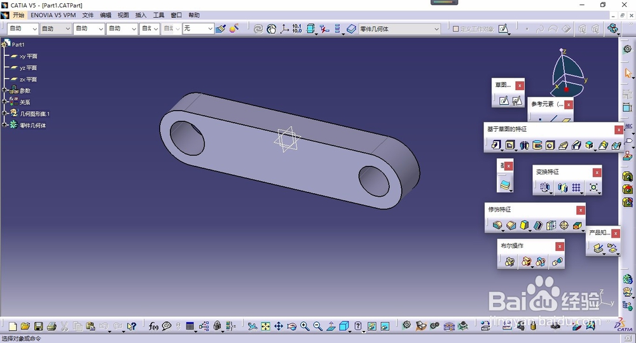Open the 零件几何体 body dropdown
Screen dimensions: 636x343
click(x=436, y=29)
